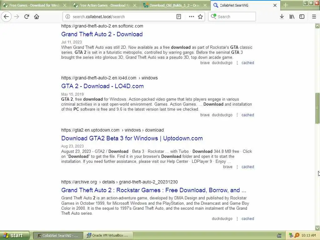View cached copy of Uptodown result

pyautogui.click(x=248, y=167)
